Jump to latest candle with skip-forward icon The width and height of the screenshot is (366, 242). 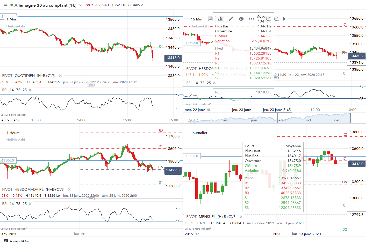pos(284,19)
